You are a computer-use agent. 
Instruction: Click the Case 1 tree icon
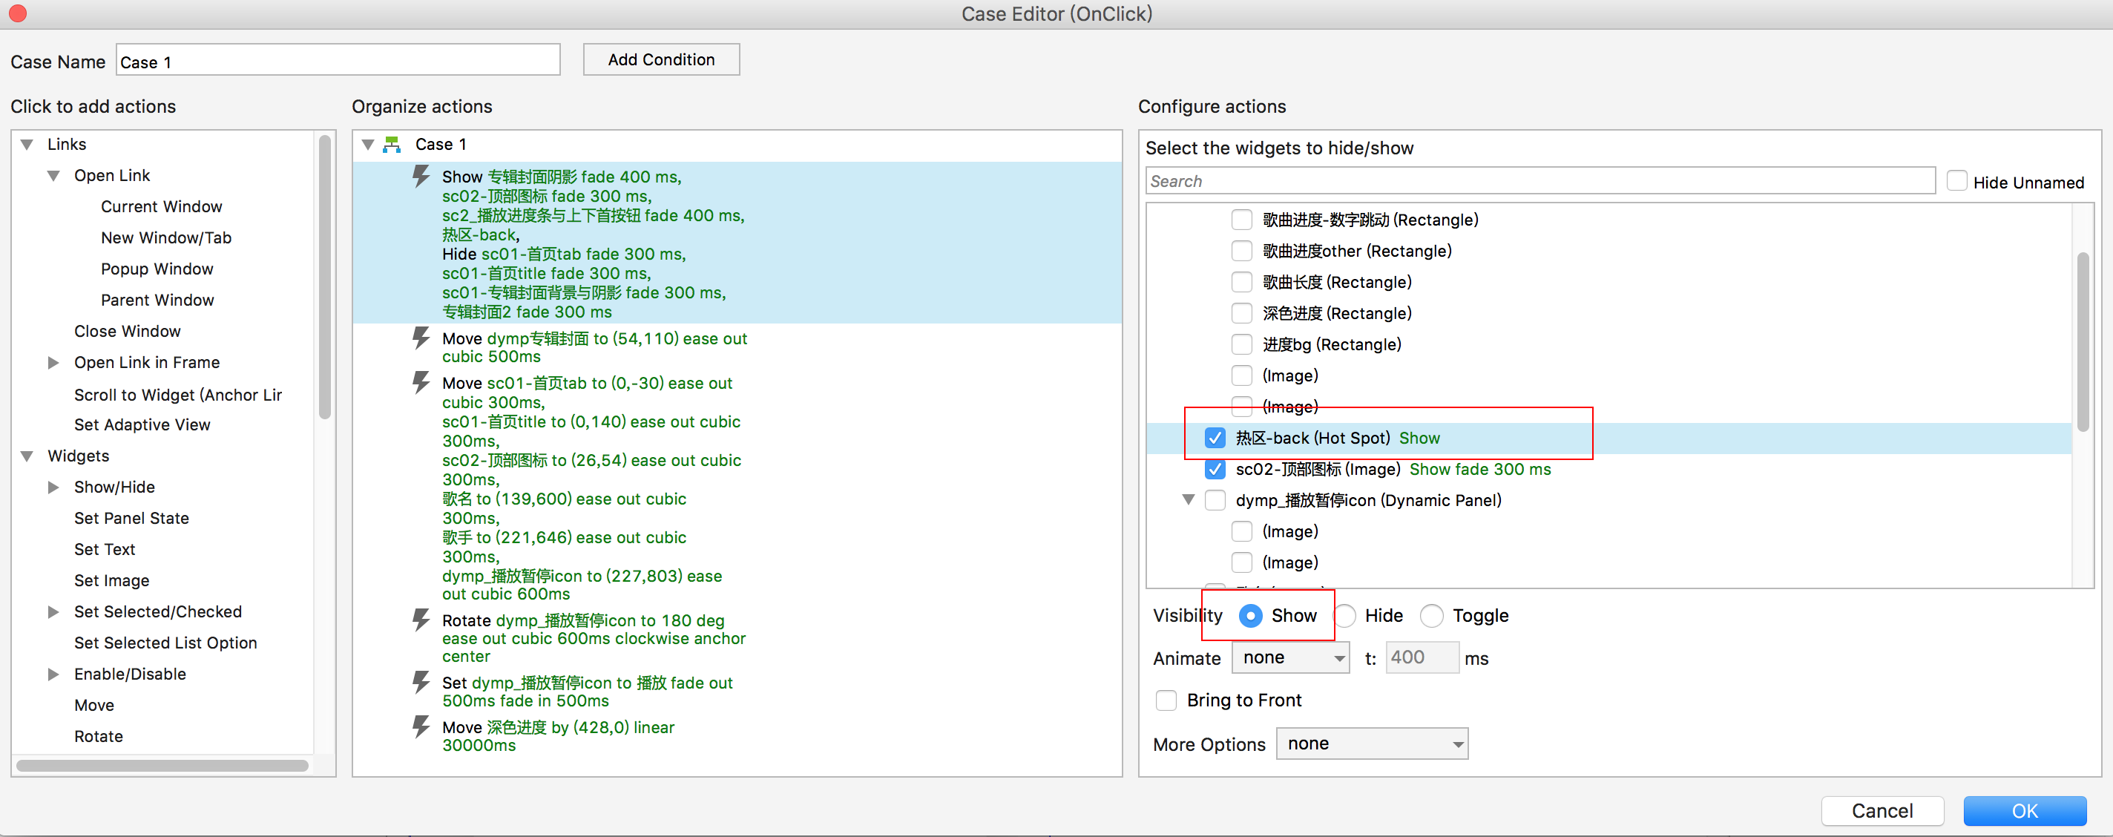[392, 145]
